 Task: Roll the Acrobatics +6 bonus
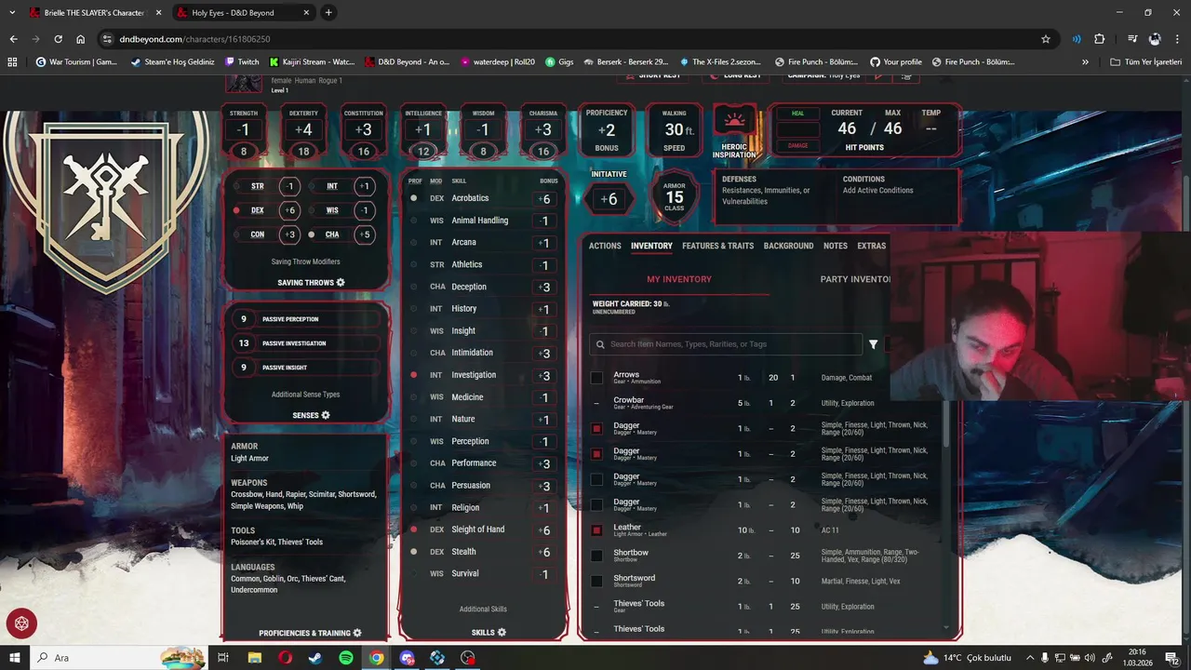545,199
